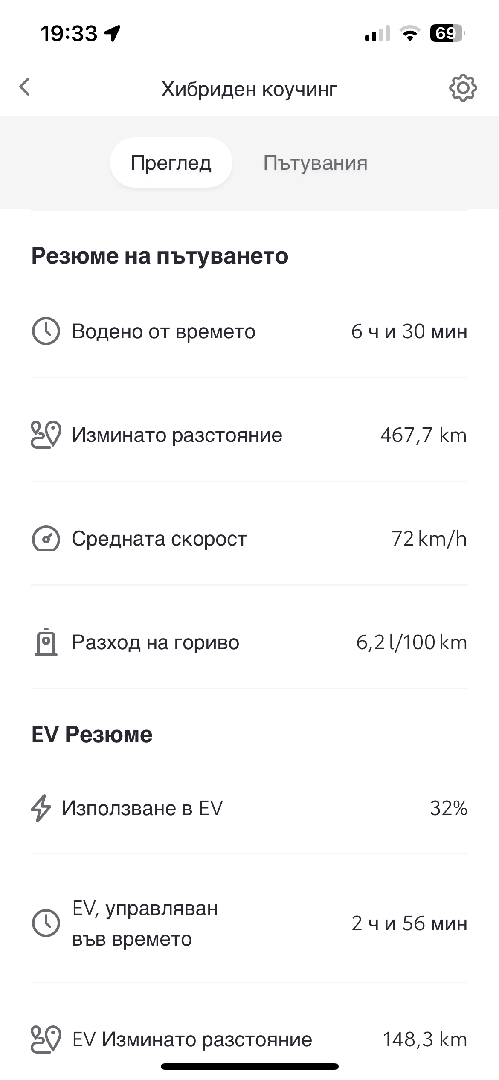
Task: Tap the clock icon beside EV, управляван във времето
Action: [46, 923]
